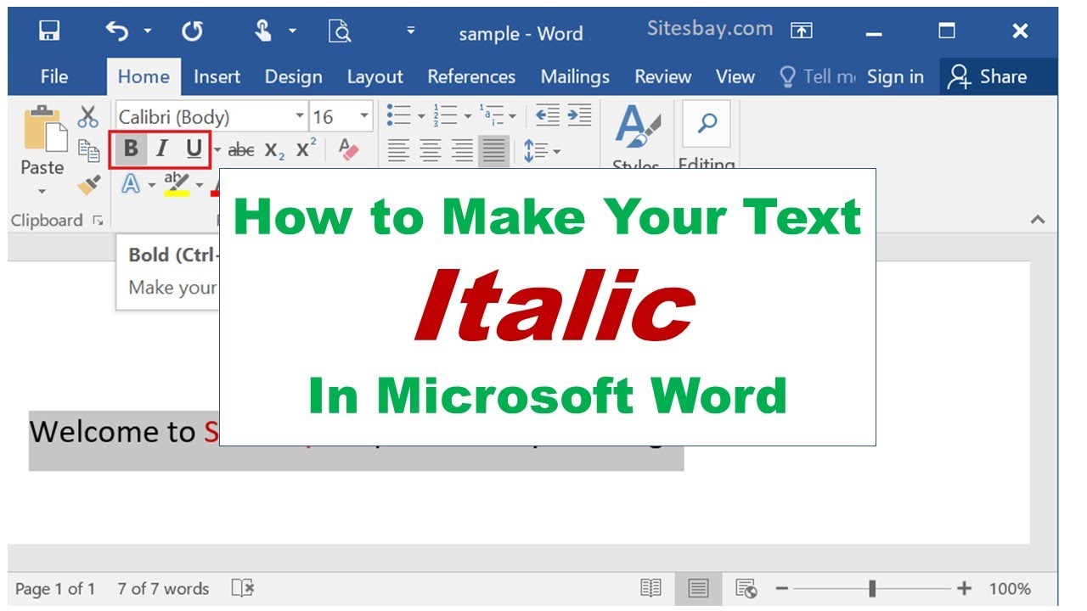Open Print Preview from quick access toolbar

(340, 31)
